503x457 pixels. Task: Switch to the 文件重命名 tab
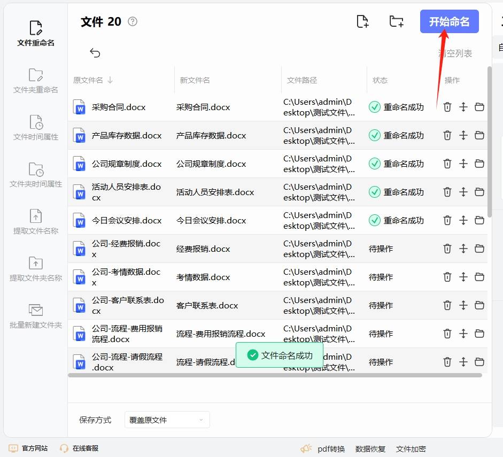click(x=35, y=33)
